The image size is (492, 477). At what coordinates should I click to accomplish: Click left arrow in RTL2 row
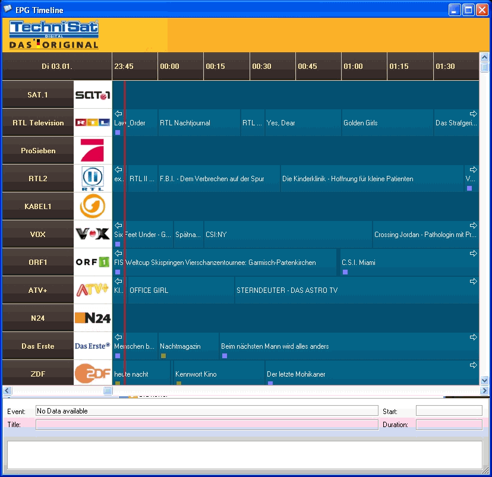[x=118, y=169]
